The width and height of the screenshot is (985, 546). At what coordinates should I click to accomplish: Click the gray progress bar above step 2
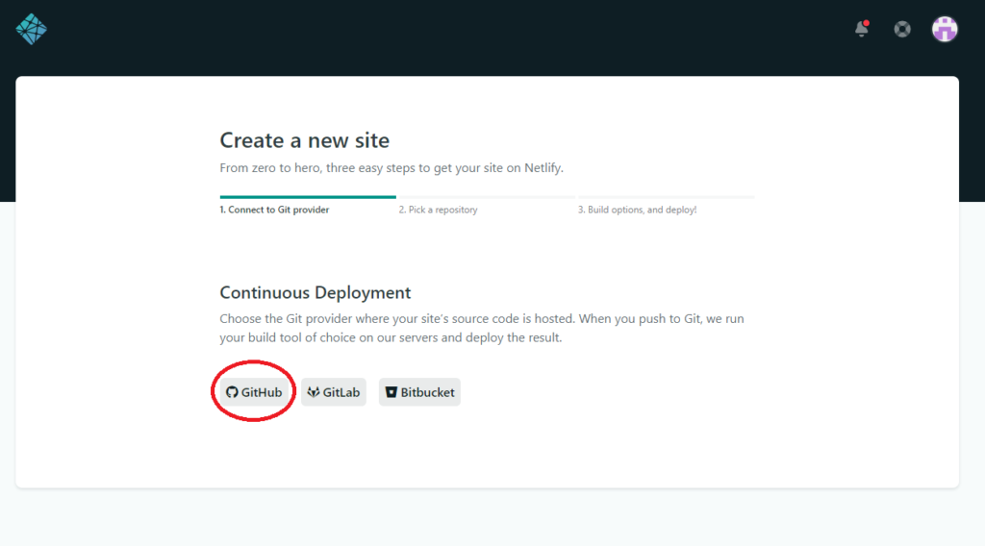pyautogui.click(x=486, y=197)
